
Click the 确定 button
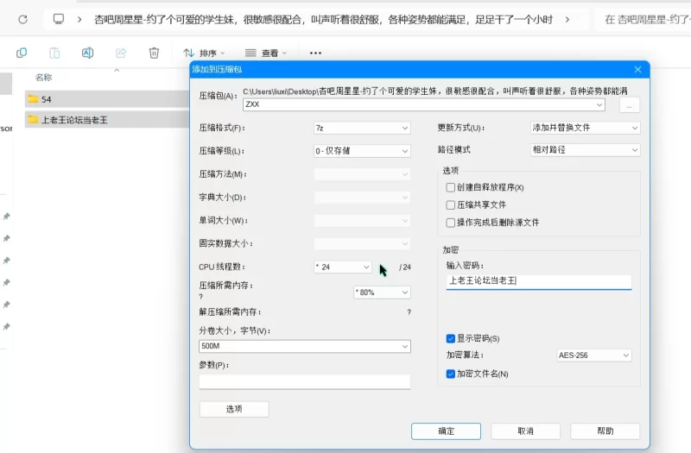click(x=446, y=431)
